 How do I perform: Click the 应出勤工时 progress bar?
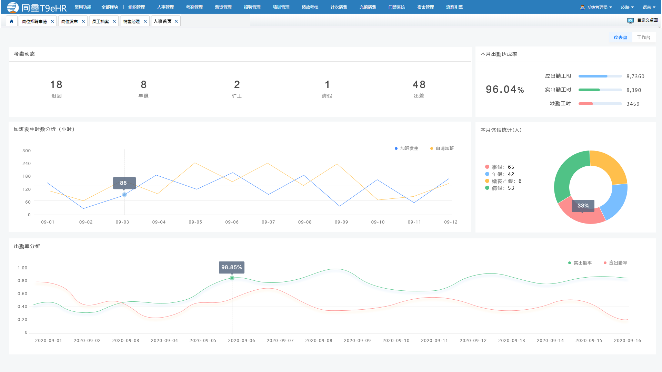click(600, 76)
